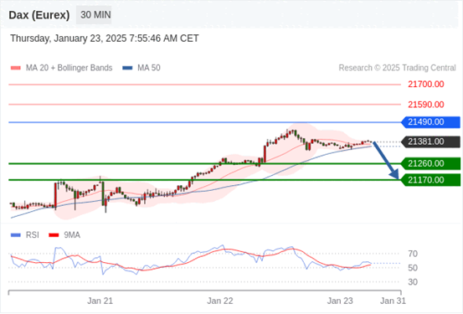Click the red MA 20 color swatch
This screenshot has width=463, height=314.
(16, 68)
